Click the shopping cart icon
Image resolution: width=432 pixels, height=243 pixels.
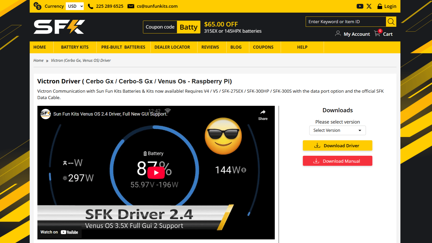(377, 33)
